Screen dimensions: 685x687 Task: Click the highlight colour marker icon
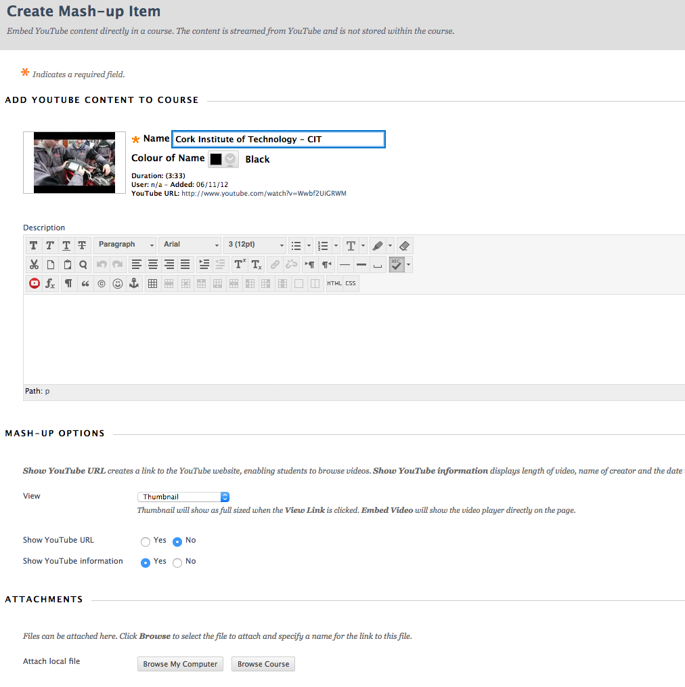(378, 246)
